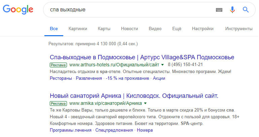Click 'Комфортные номера. Здоровое питание' description line
The image size is (259, 137).
click(x=126, y=124)
